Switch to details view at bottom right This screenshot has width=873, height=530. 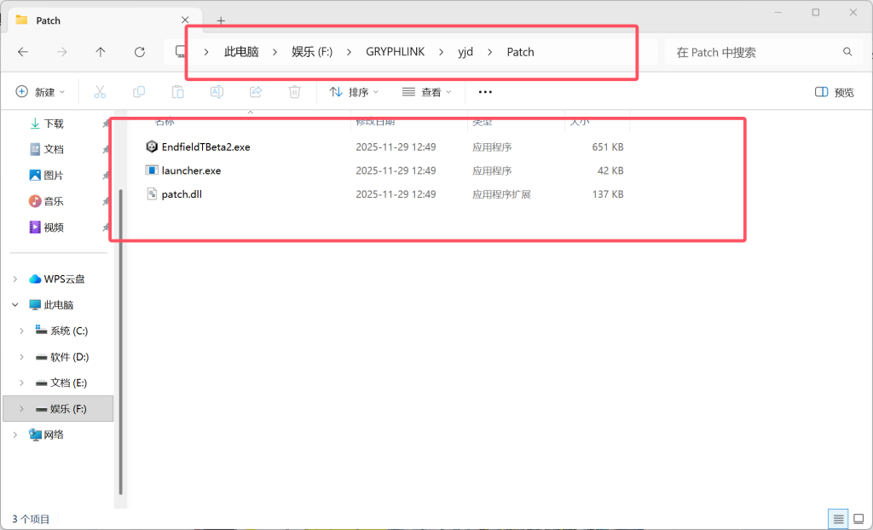tap(838, 518)
